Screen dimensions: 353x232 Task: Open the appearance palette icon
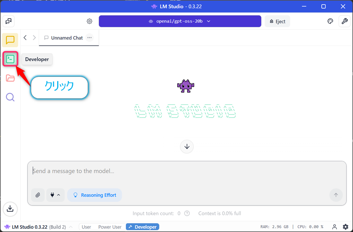coord(330,21)
